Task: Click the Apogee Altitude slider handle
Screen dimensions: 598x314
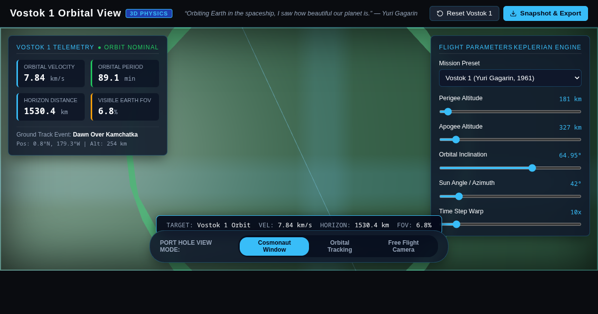Action: [x=456, y=140]
